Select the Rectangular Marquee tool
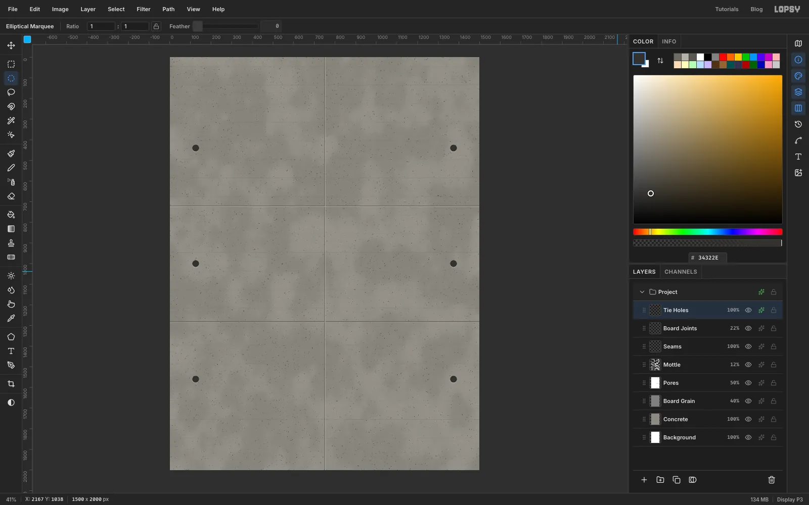809x505 pixels. [11, 64]
